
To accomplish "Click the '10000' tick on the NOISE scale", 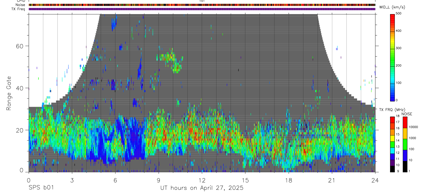I will [x=413, y=127].
